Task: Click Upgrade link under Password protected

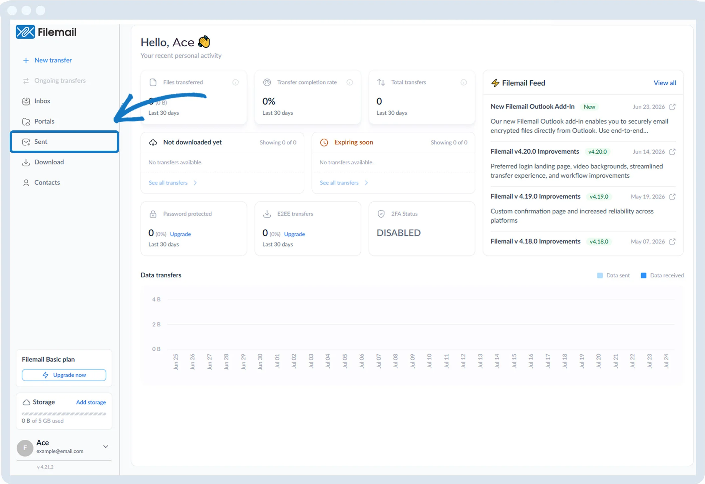Action: pyautogui.click(x=180, y=234)
